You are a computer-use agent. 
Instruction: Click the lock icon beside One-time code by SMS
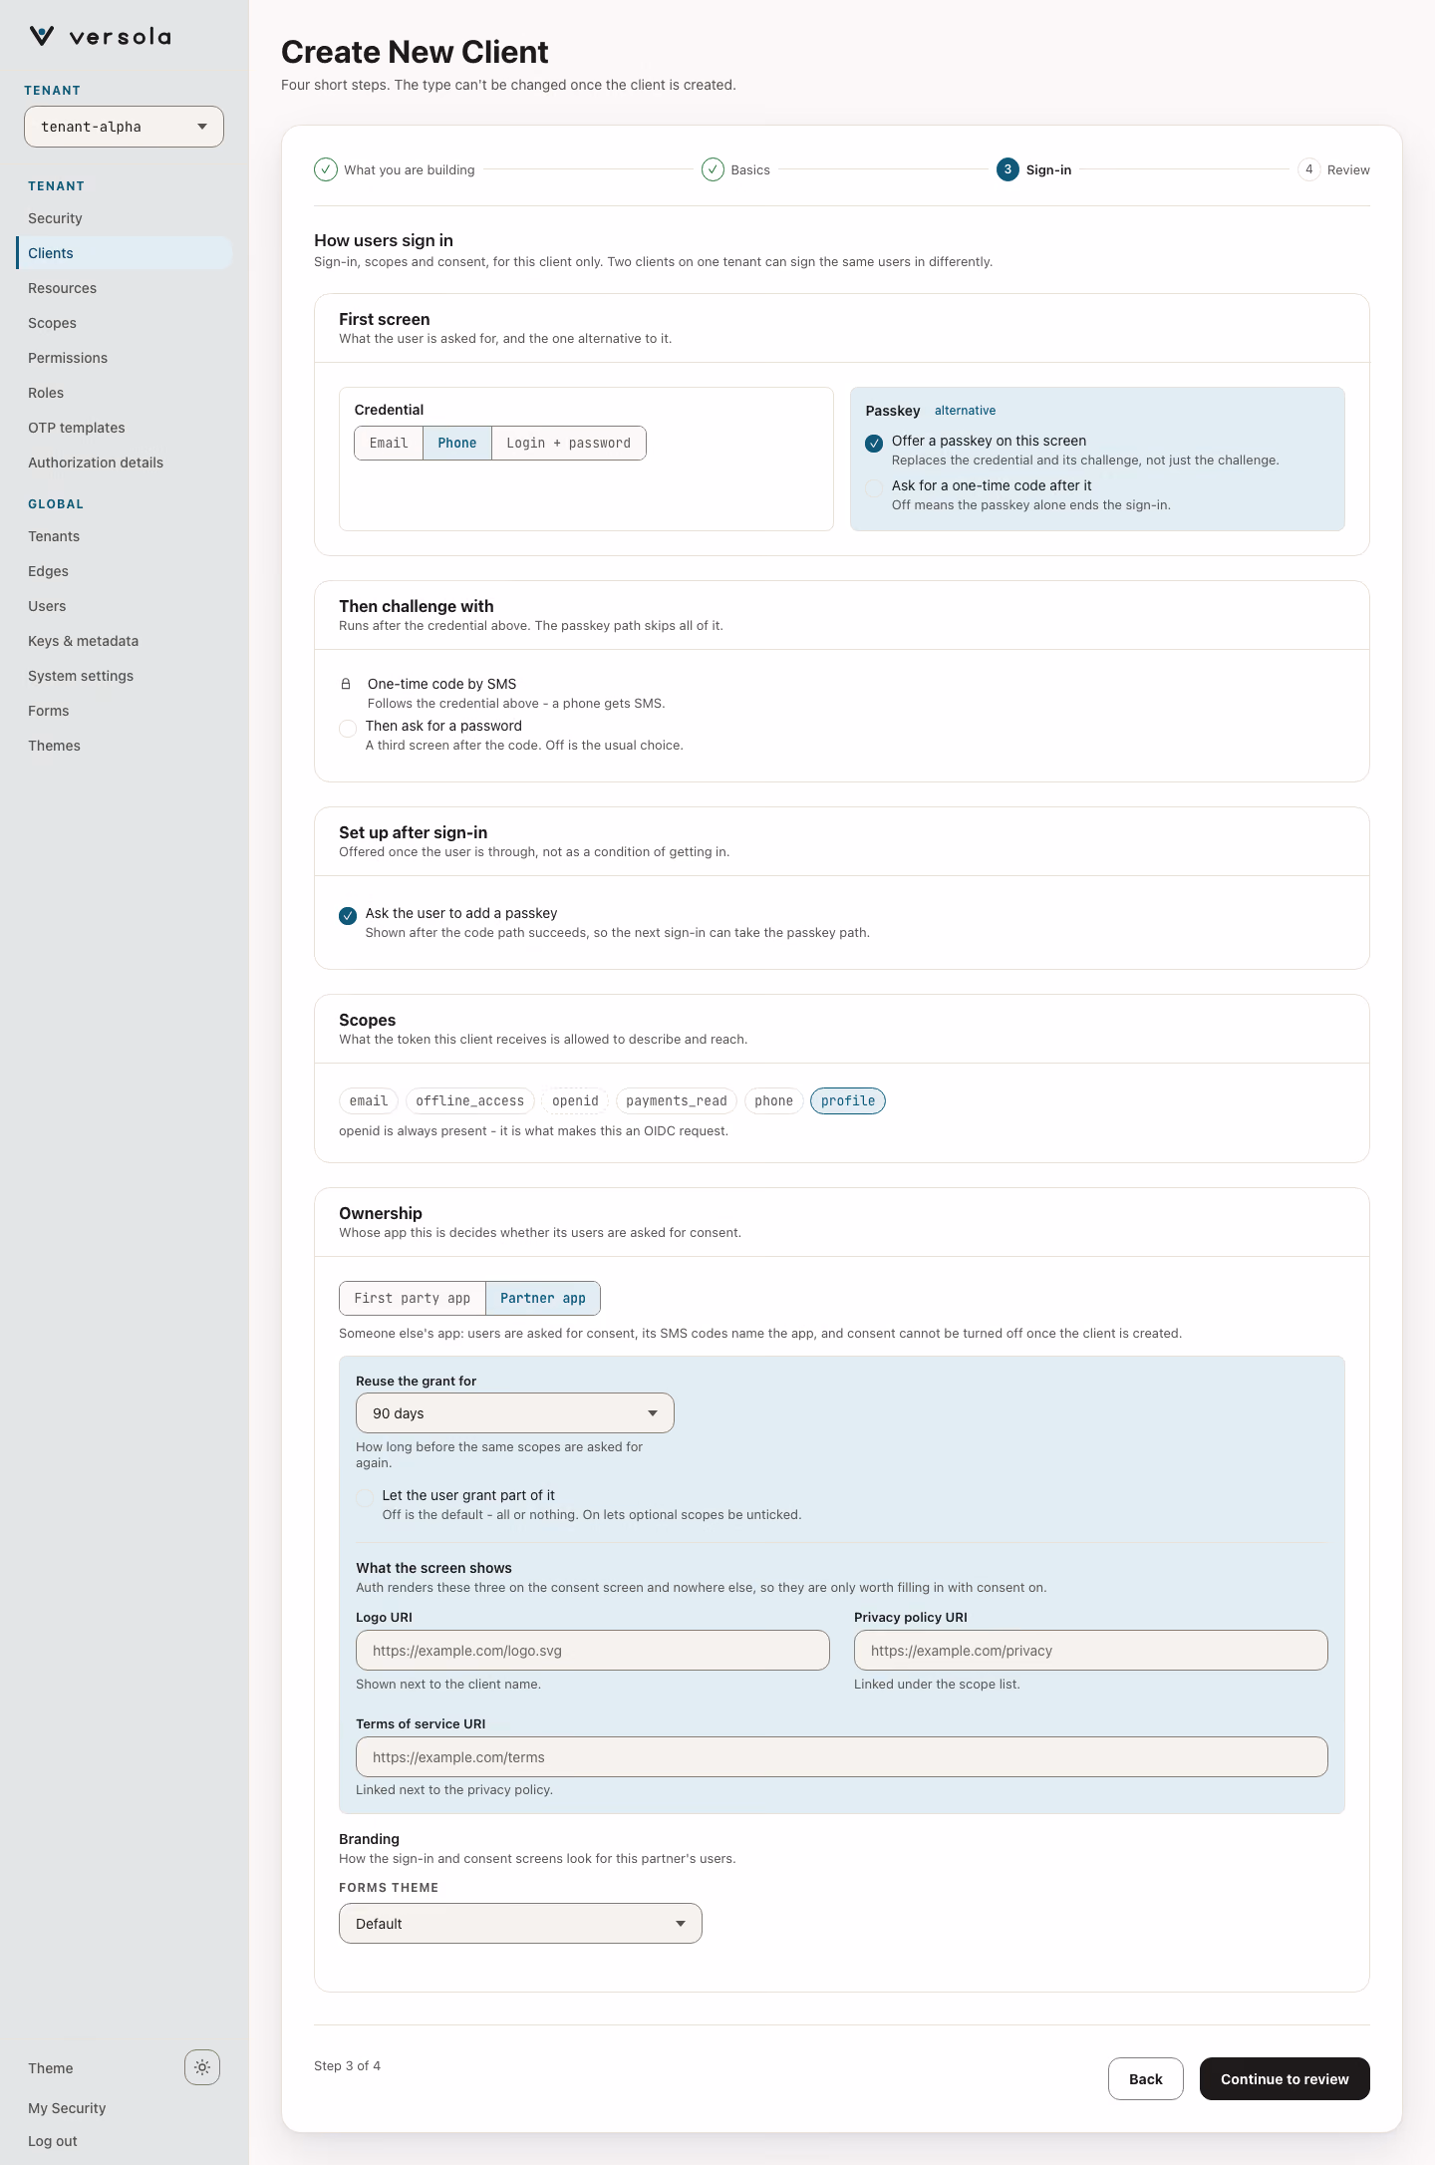(x=346, y=684)
